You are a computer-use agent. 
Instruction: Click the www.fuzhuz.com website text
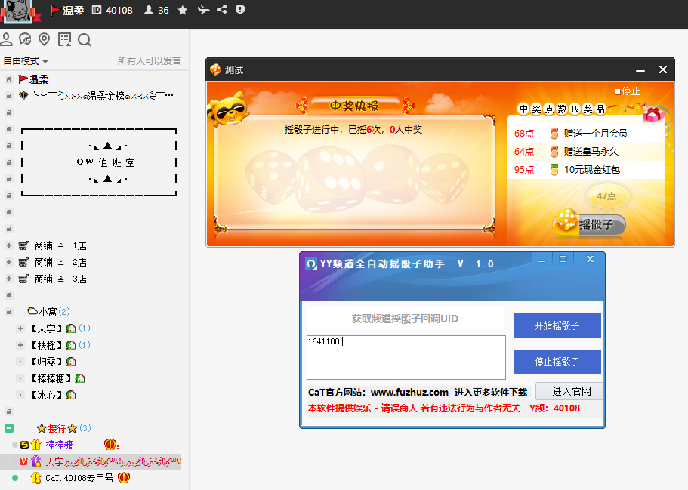[x=409, y=392]
